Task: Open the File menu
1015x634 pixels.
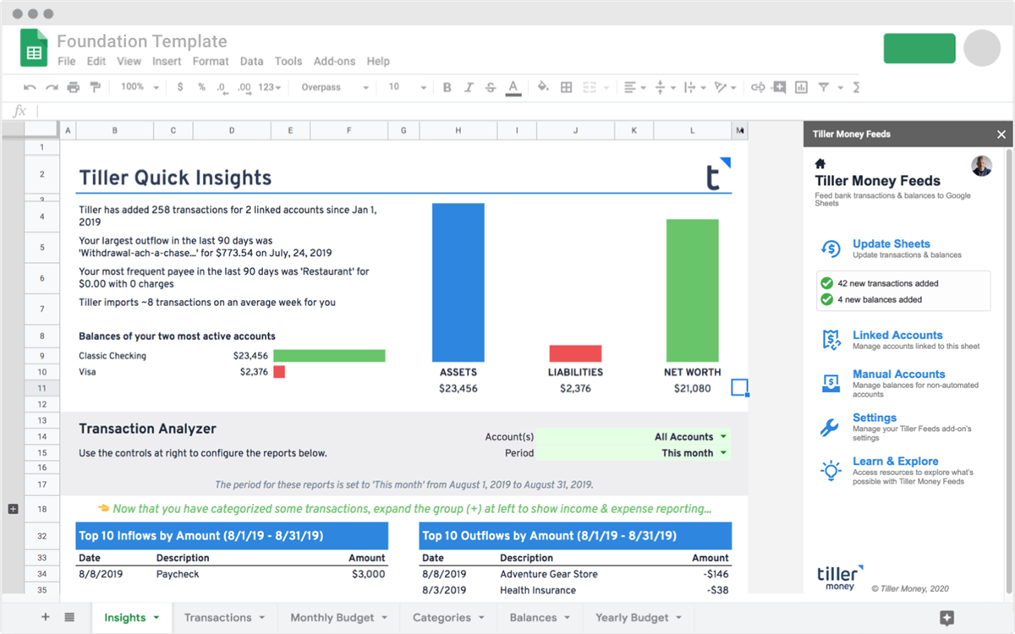Action: tap(67, 61)
